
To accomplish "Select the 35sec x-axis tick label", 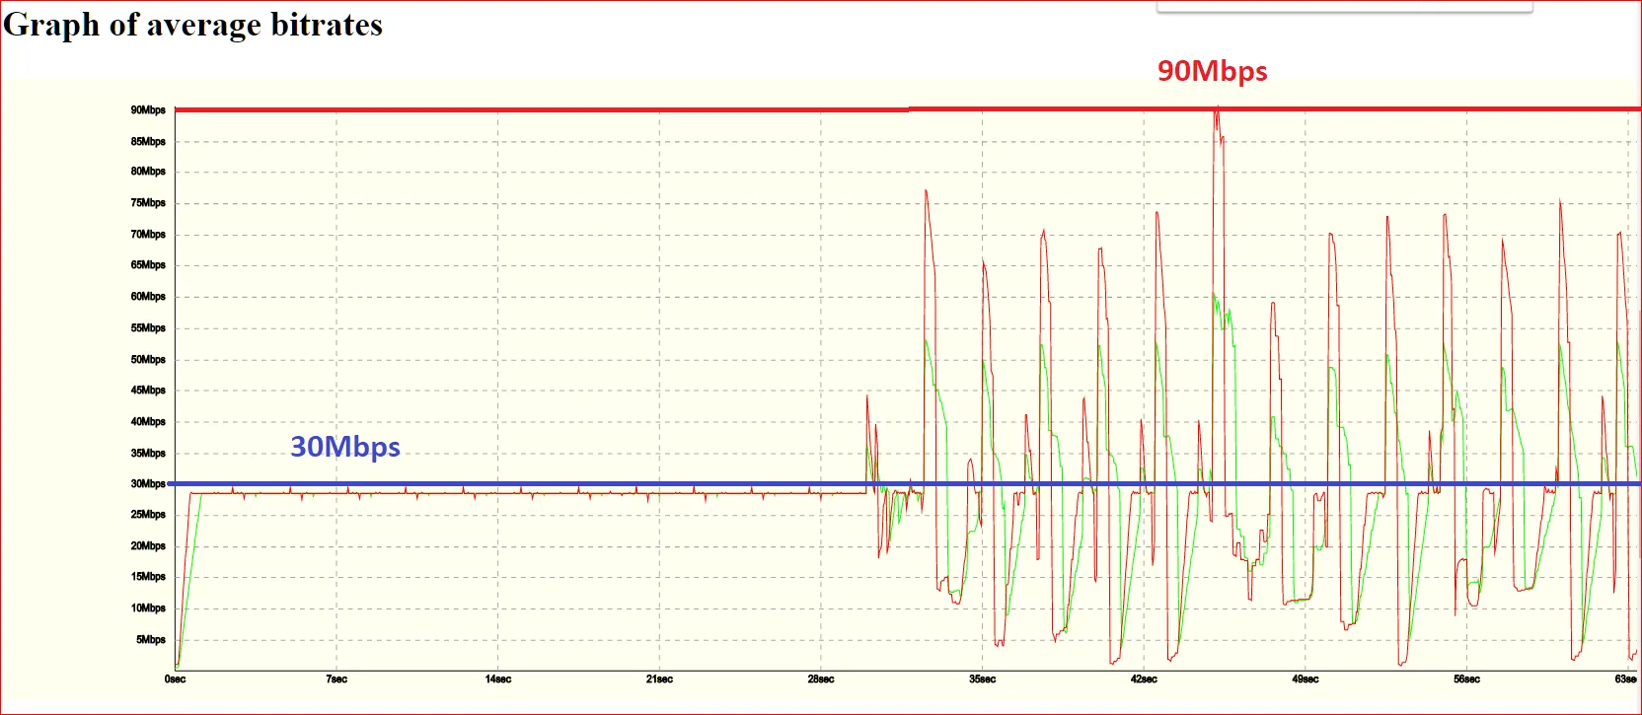I will 983,679.
